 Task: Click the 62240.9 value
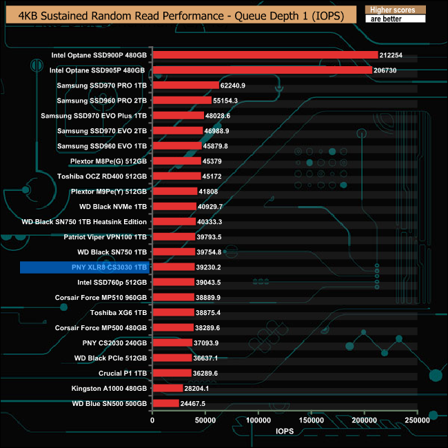coord(233,85)
